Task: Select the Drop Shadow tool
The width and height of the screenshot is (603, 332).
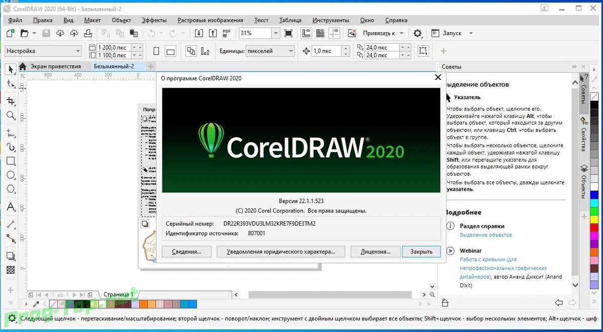Action: tap(10, 256)
